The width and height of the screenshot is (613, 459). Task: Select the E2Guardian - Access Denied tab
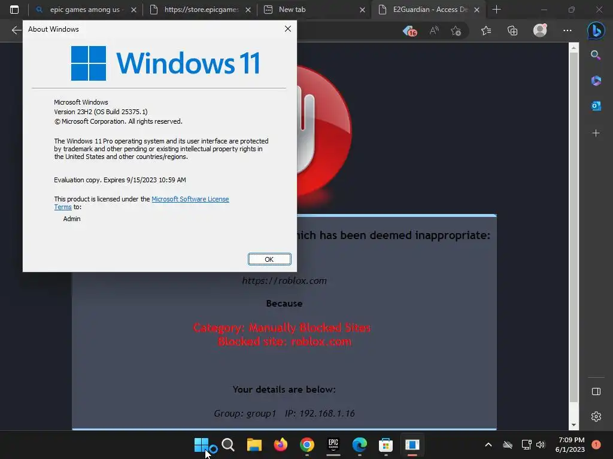click(430, 10)
